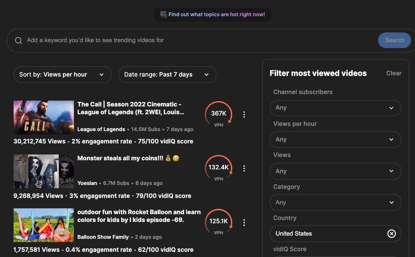Click the 125.1K VPH gauge
The width and height of the screenshot is (415, 257).
[219, 222]
